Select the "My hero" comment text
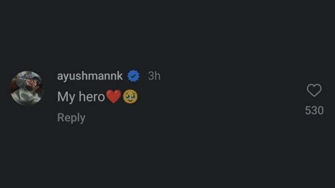 [81, 97]
